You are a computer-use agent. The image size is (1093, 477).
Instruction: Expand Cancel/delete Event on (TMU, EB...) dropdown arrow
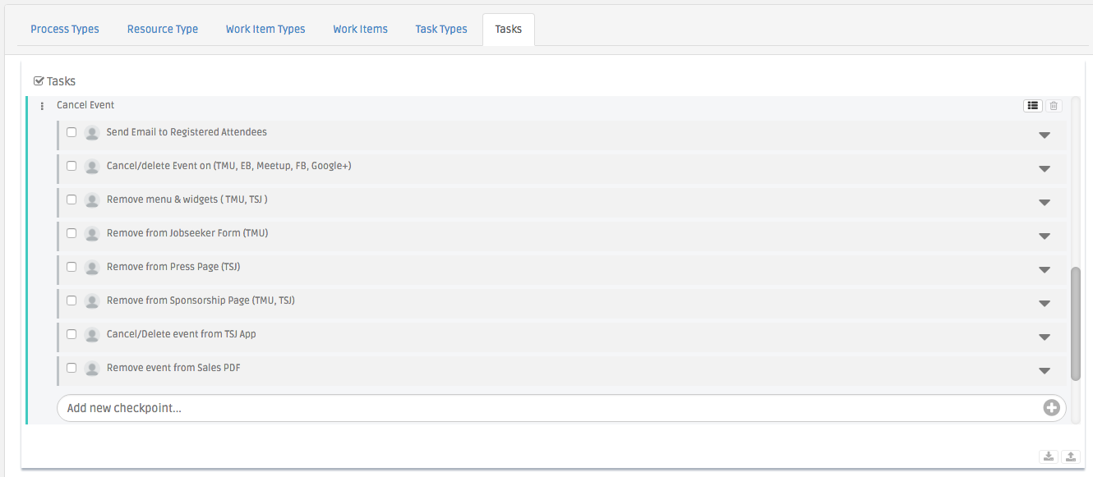[x=1045, y=169]
